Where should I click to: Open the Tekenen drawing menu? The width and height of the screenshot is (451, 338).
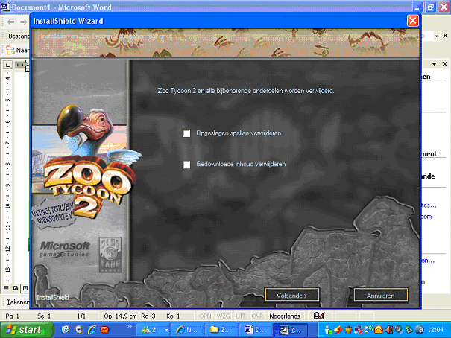(16, 302)
